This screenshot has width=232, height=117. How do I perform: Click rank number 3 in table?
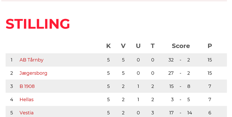coord(11,86)
